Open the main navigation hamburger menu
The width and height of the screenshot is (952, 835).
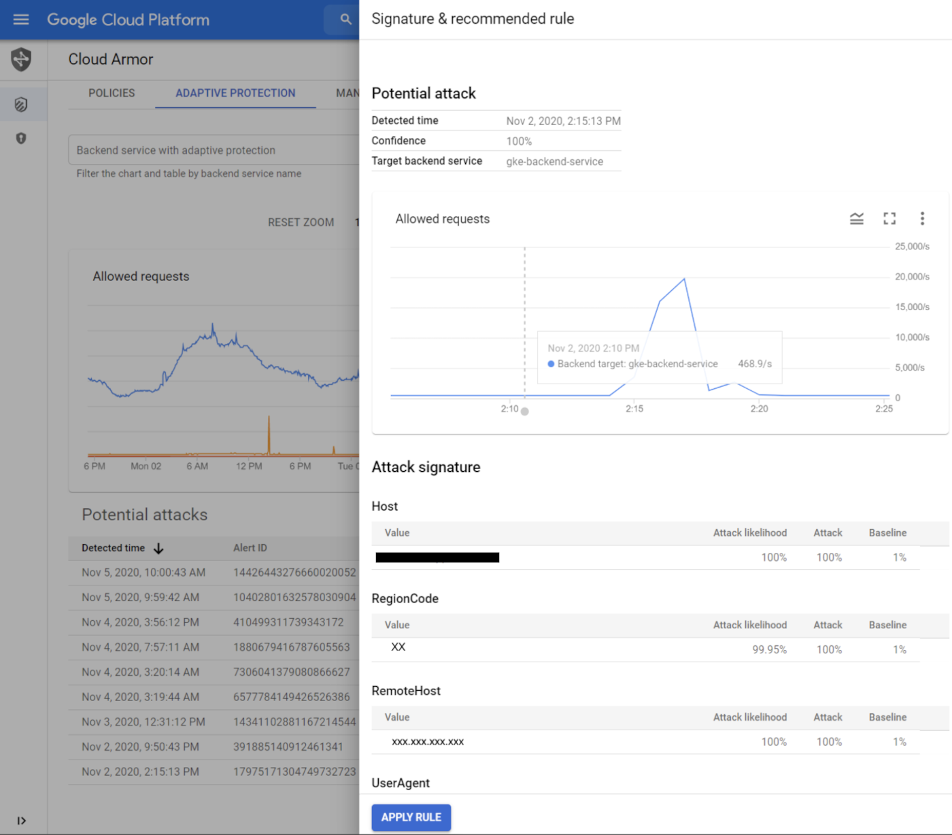21,19
